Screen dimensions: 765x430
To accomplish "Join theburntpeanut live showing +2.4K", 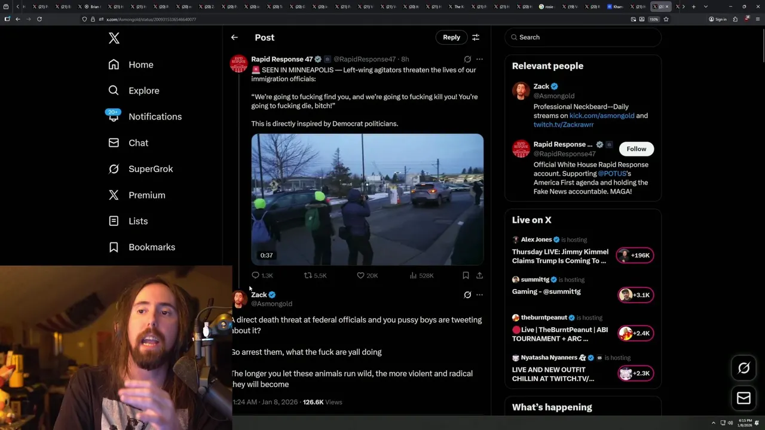I will pos(635,333).
